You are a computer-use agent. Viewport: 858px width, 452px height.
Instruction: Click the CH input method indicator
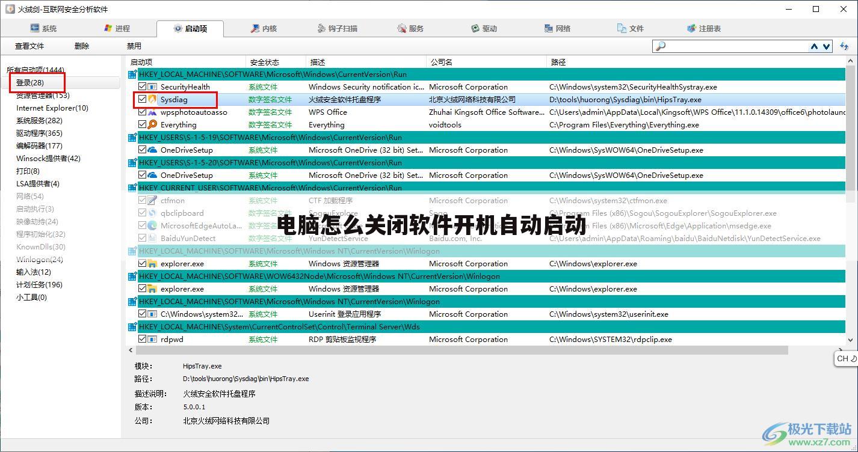(846, 358)
